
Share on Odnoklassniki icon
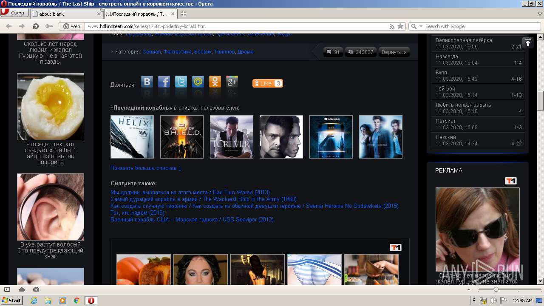pos(215,82)
